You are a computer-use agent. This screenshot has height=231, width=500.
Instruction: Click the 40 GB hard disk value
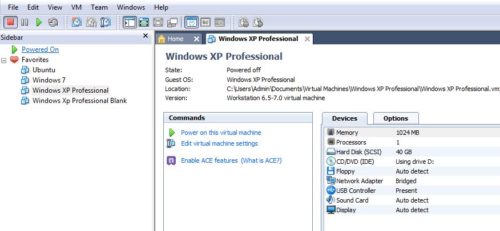[x=404, y=152]
